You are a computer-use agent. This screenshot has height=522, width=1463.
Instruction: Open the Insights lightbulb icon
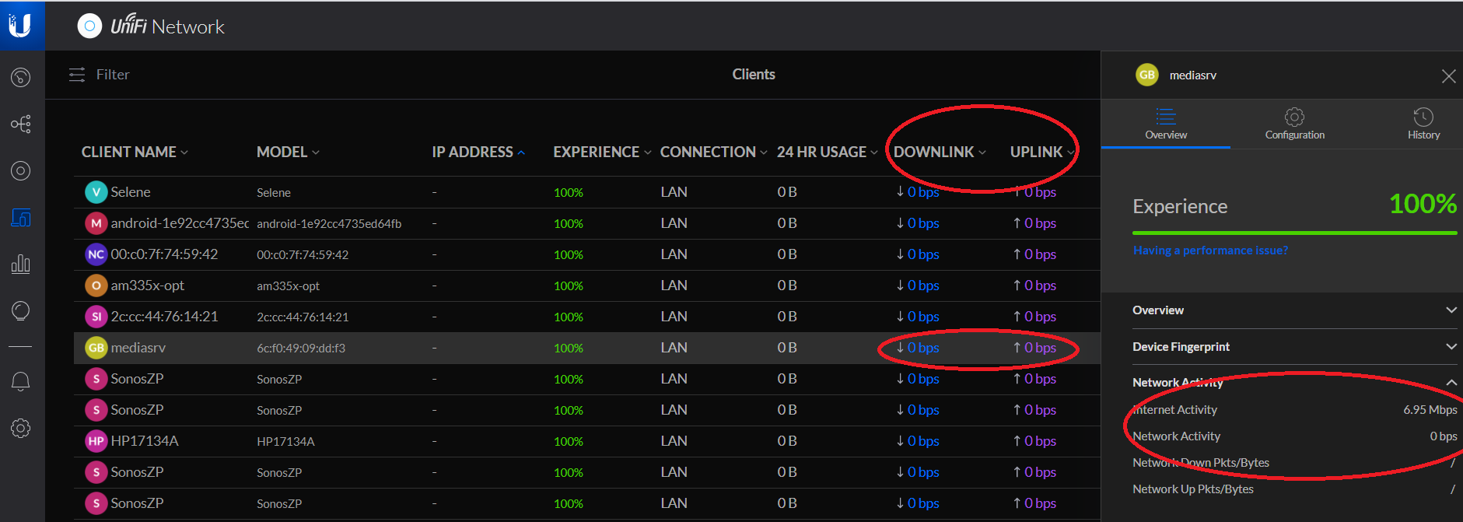(21, 311)
